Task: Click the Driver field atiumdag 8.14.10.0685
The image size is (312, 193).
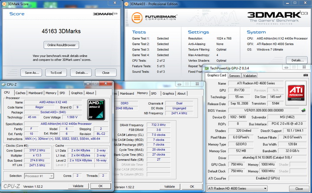Action: pos(267,157)
